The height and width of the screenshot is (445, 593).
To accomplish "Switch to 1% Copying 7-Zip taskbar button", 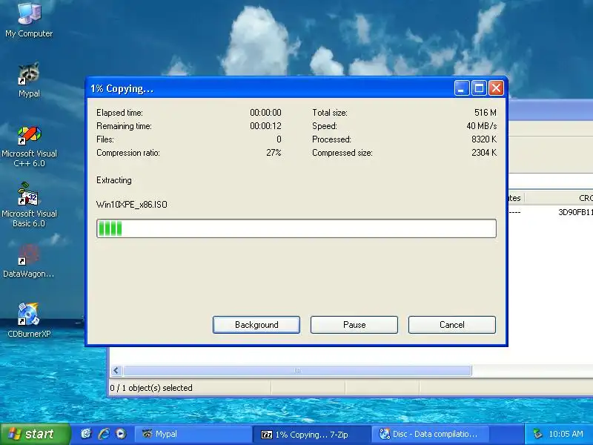I will [x=311, y=435].
